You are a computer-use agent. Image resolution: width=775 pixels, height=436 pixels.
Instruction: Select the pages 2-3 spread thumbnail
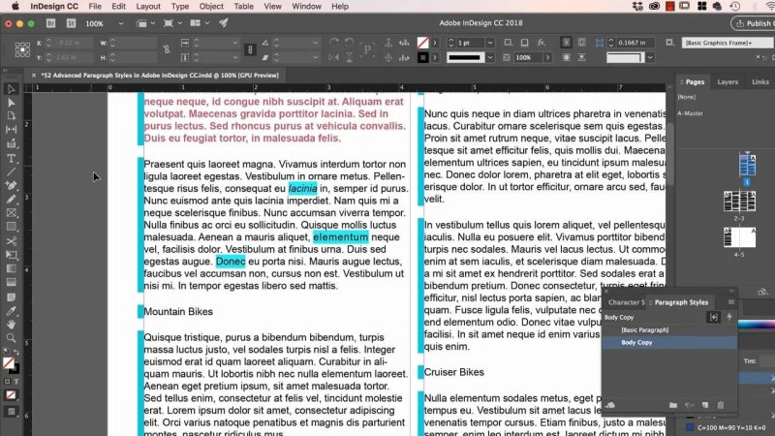tap(739, 202)
